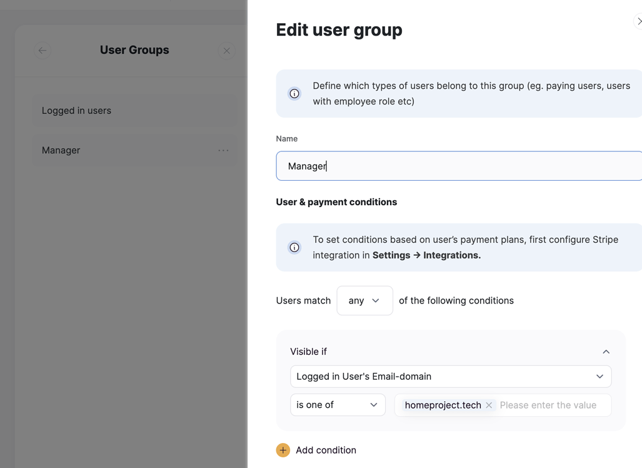Open the Logged in User's Email-domain dropdown
Image resolution: width=642 pixels, height=468 pixels.
pyautogui.click(x=450, y=376)
